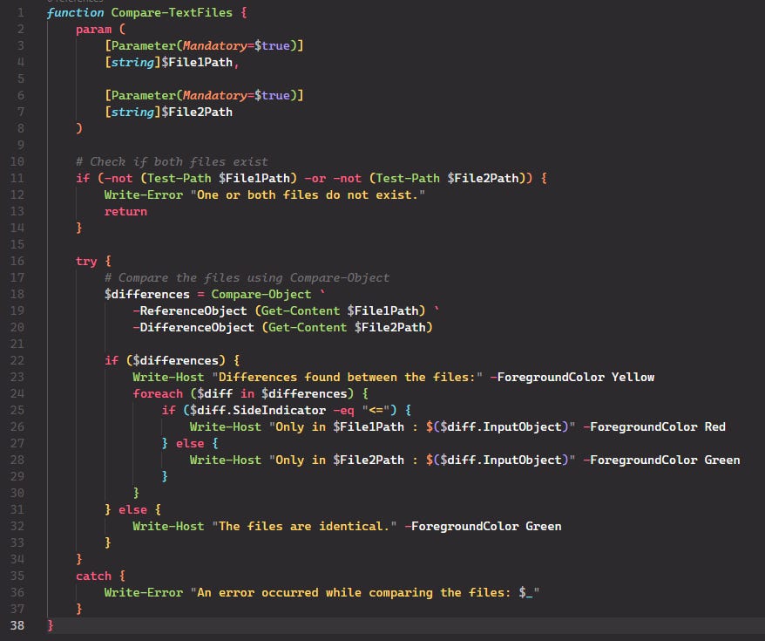Click the catch keyword on line 35
The image size is (765, 641).
94,576
